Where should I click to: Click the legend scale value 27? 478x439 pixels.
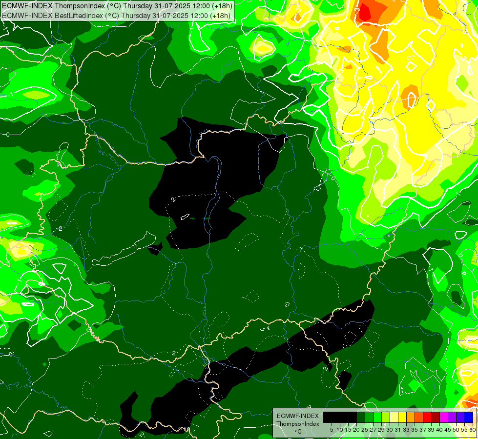pyautogui.click(x=373, y=430)
